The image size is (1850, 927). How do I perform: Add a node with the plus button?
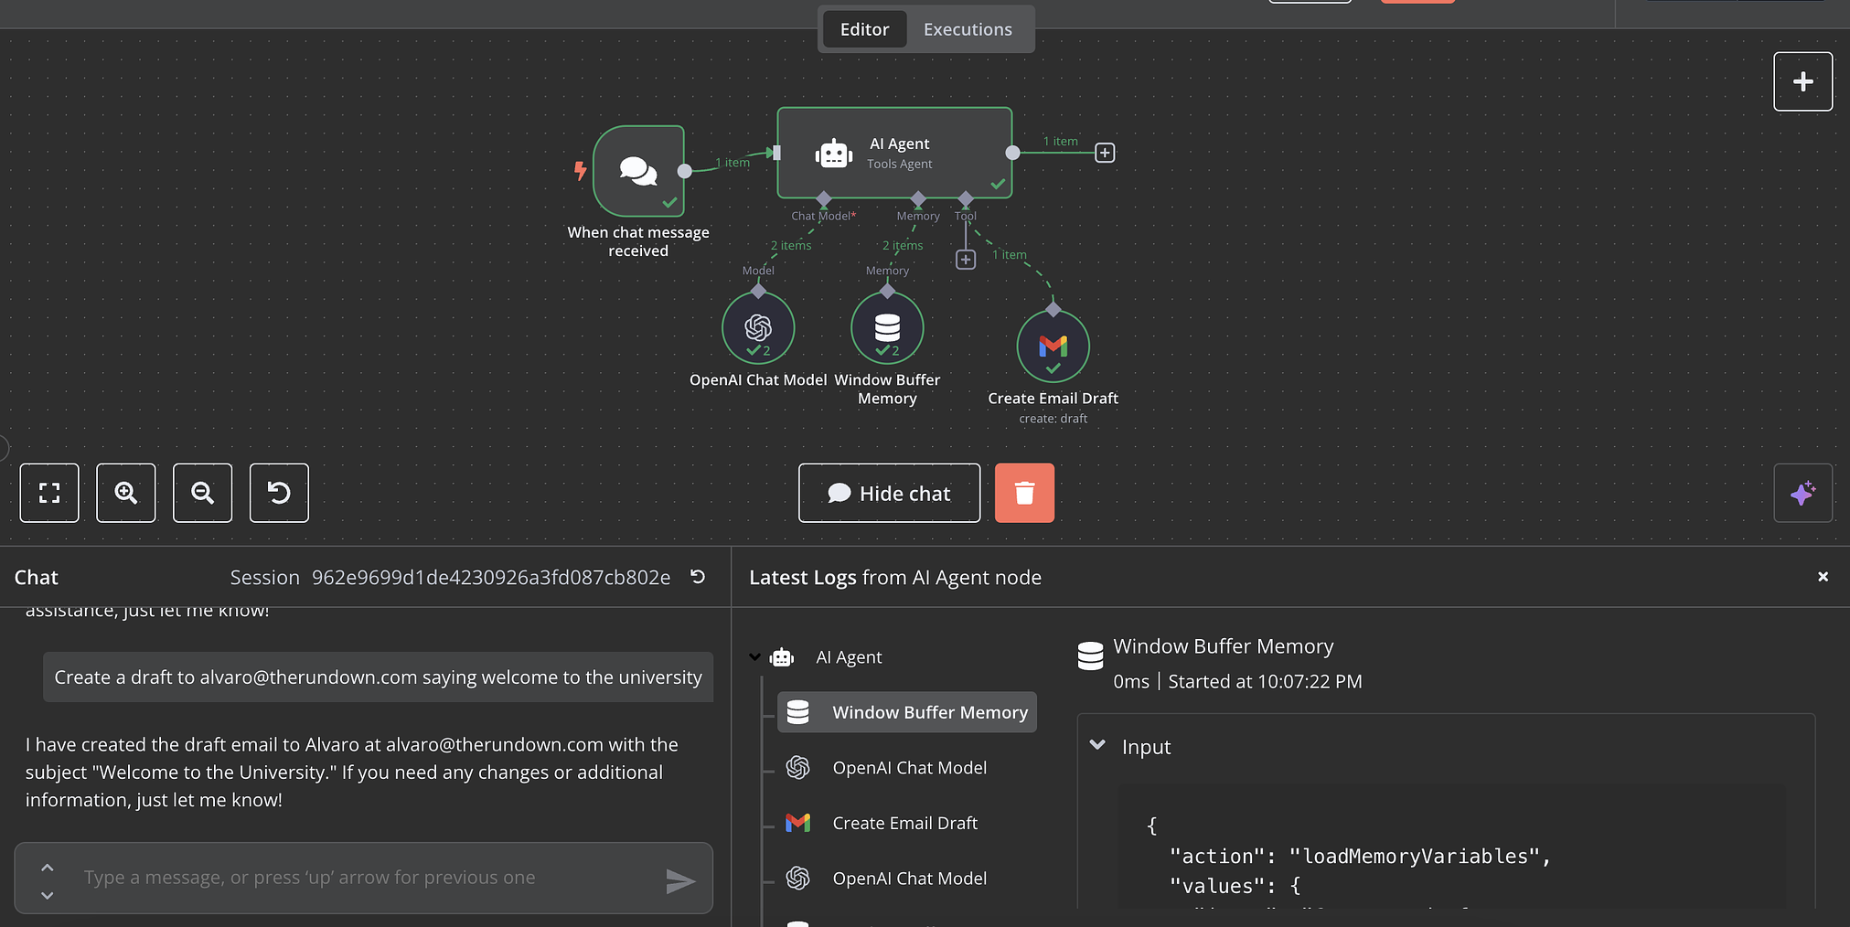[x=1802, y=81]
